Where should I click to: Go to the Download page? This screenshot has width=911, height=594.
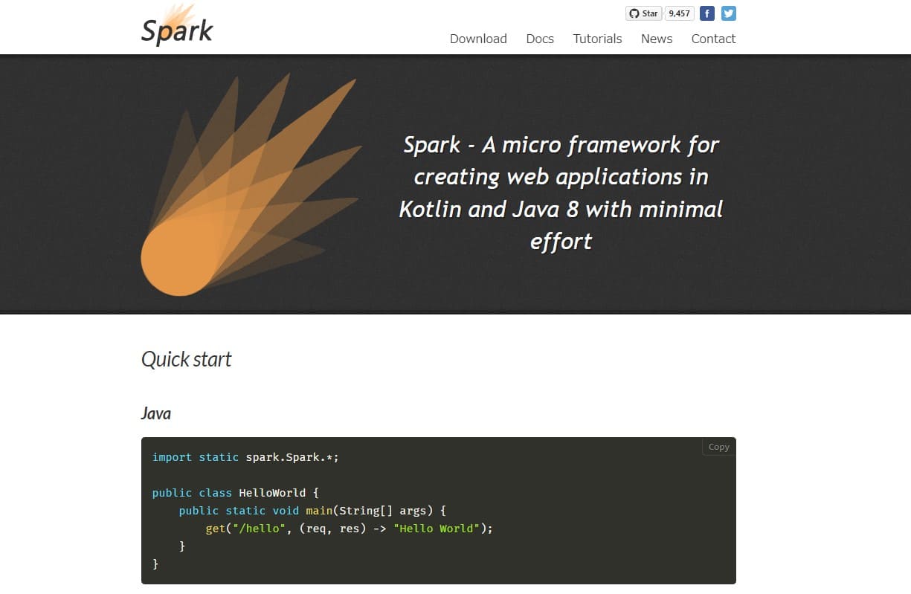pos(478,39)
